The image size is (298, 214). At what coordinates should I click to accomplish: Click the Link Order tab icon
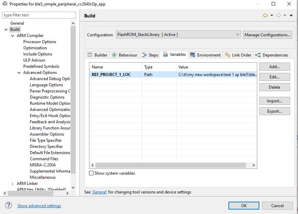(x=227, y=55)
